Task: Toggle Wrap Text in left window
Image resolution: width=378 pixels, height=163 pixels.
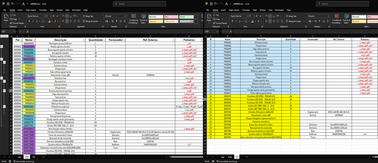Action: [88, 16]
